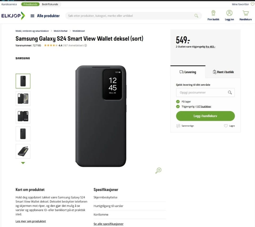Expand more thumbnails with the green down arrow
Viewport: 255px width, 227px height.
23,163
